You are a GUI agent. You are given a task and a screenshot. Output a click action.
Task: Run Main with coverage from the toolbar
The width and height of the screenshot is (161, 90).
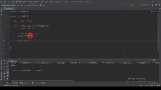tap(145, 5)
